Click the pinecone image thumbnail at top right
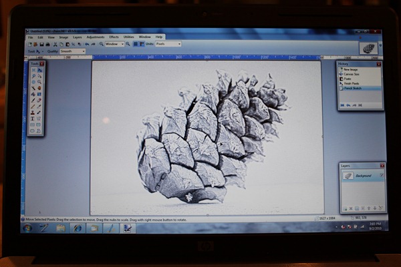This screenshot has height=267, width=401. (x=368, y=48)
